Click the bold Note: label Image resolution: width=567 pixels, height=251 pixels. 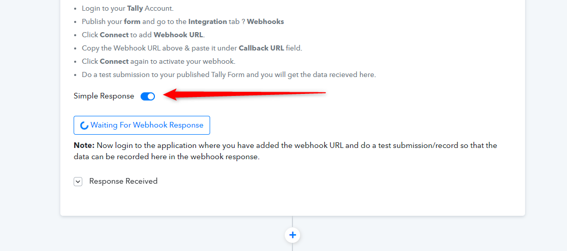coord(84,146)
